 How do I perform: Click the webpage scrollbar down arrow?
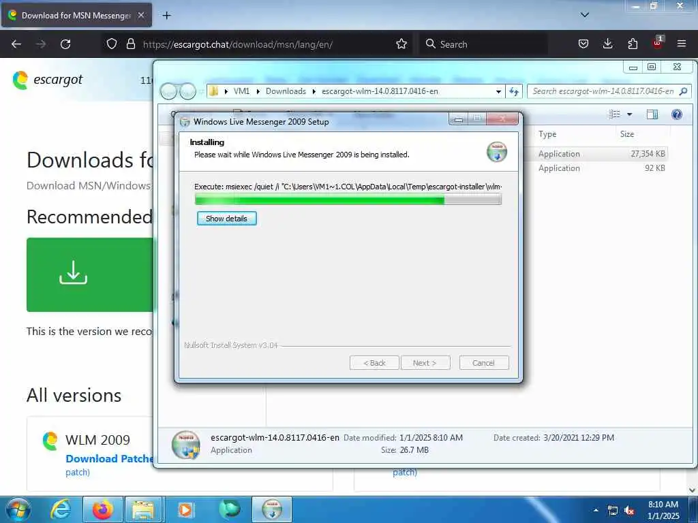693,490
